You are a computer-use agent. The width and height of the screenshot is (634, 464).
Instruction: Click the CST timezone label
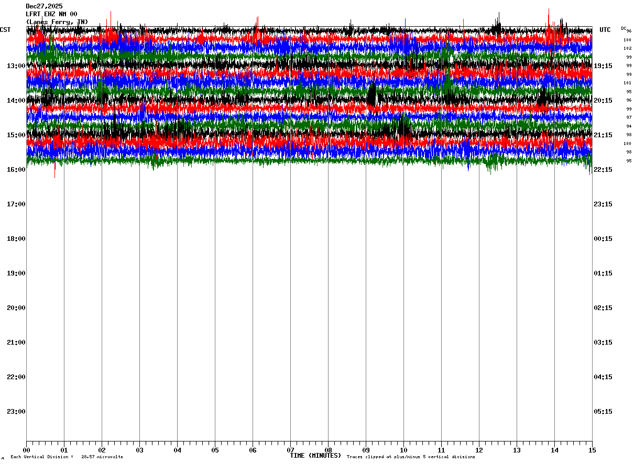click(x=5, y=30)
